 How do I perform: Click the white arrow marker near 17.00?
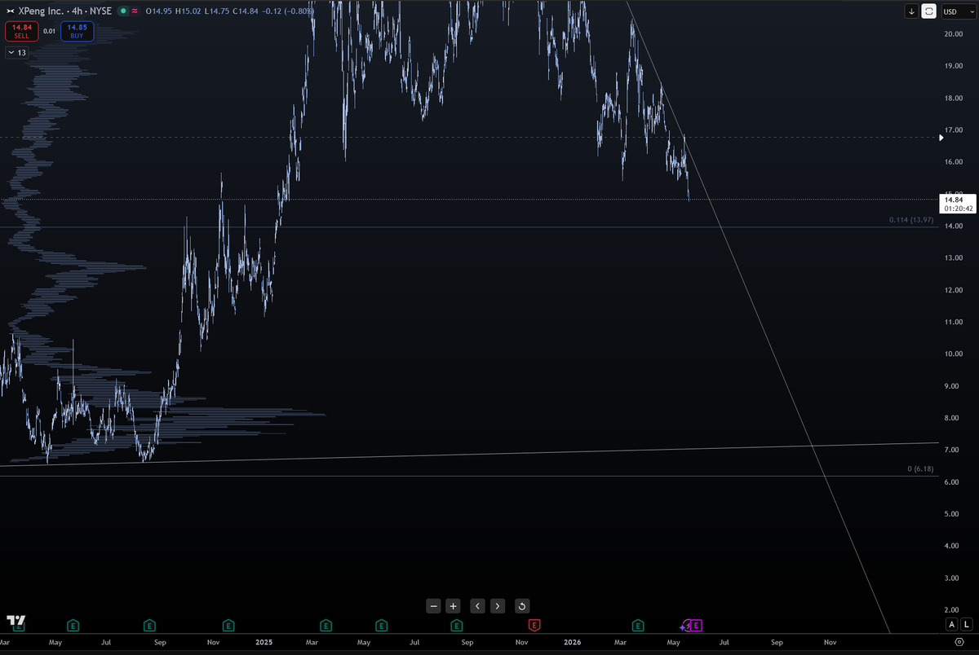[942, 138]
